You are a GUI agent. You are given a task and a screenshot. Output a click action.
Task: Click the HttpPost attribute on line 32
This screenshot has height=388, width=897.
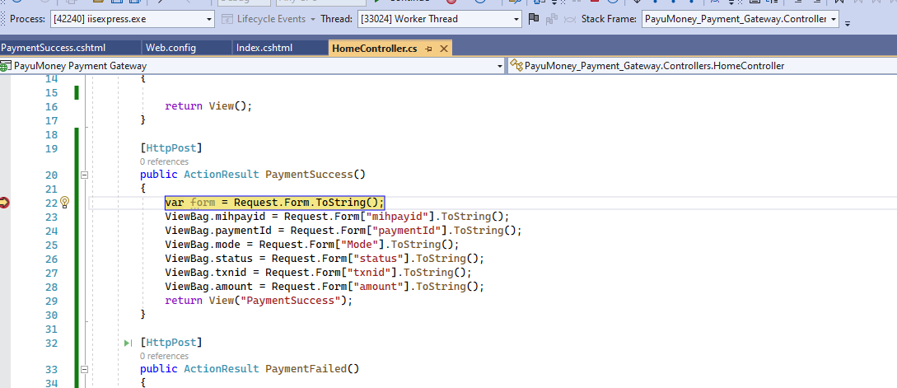click(171, 343)
